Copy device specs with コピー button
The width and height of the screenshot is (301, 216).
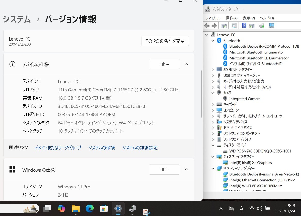coord(164,64)
